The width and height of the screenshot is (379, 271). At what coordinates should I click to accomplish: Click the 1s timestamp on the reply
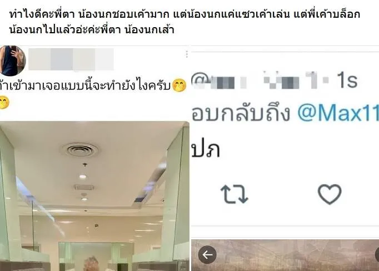point(347,80)
